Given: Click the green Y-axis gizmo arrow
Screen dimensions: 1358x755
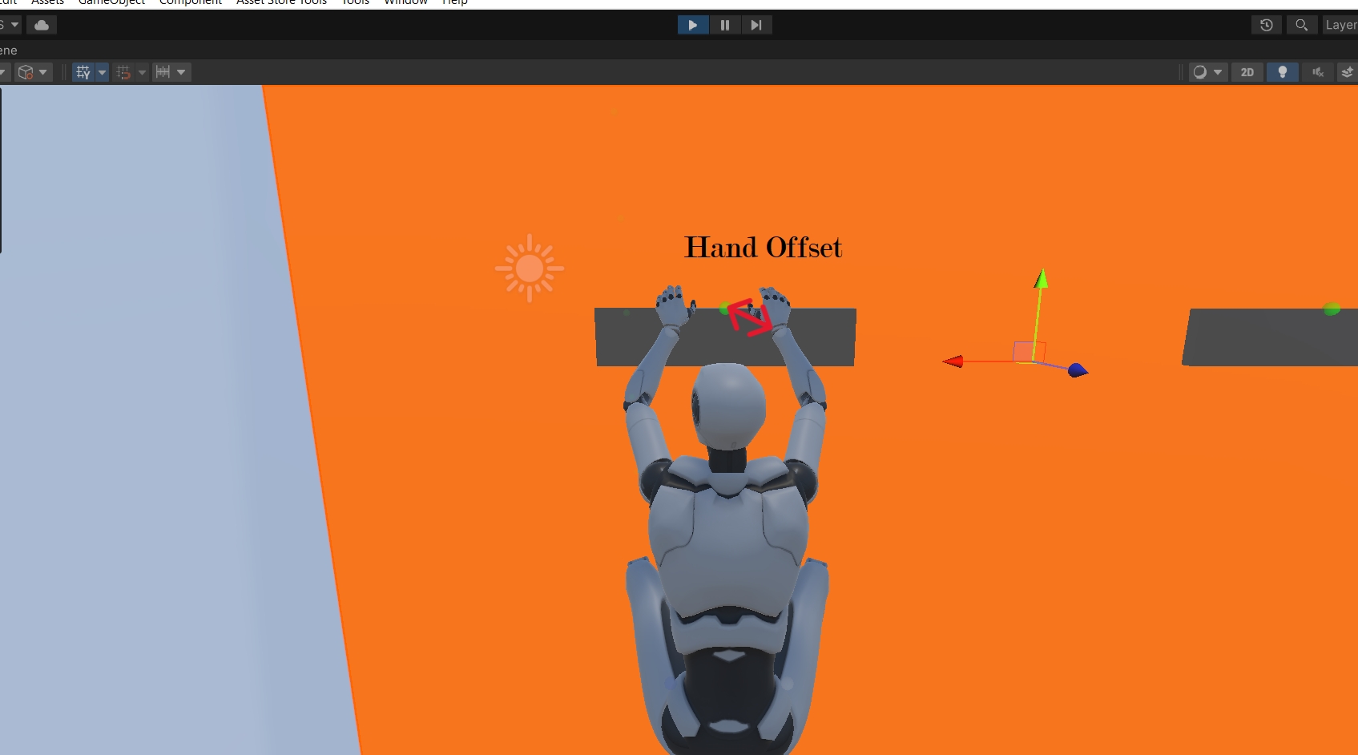Looking at the screenshot, I should (1041, 280).
